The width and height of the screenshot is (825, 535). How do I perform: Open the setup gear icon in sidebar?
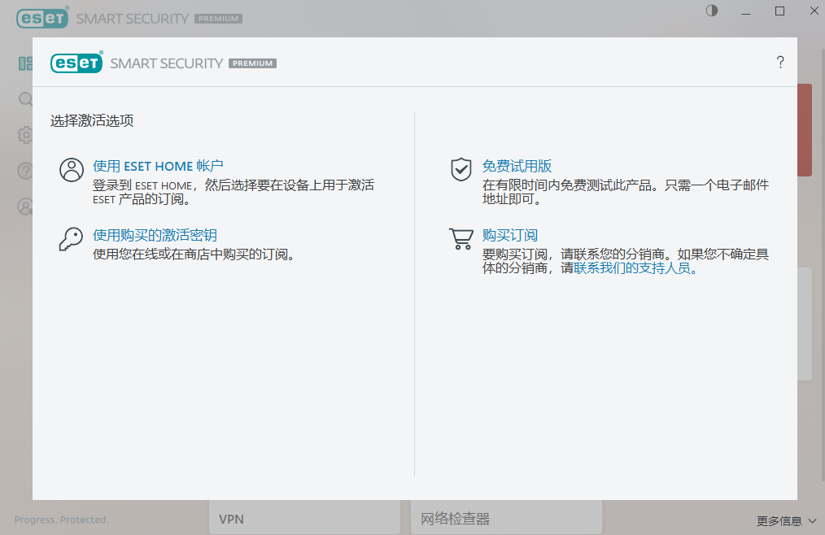pos(25,135)
